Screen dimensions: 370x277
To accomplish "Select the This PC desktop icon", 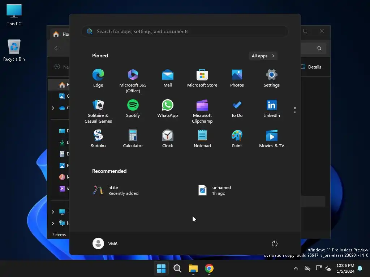I will pyautogui.click(x=14, y=15).
